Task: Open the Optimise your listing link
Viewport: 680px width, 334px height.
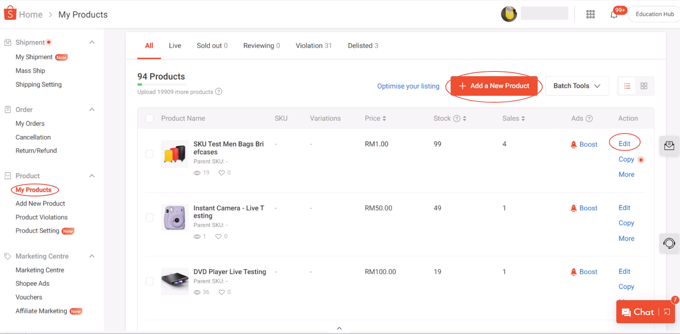Action: [x=408, y=86]
